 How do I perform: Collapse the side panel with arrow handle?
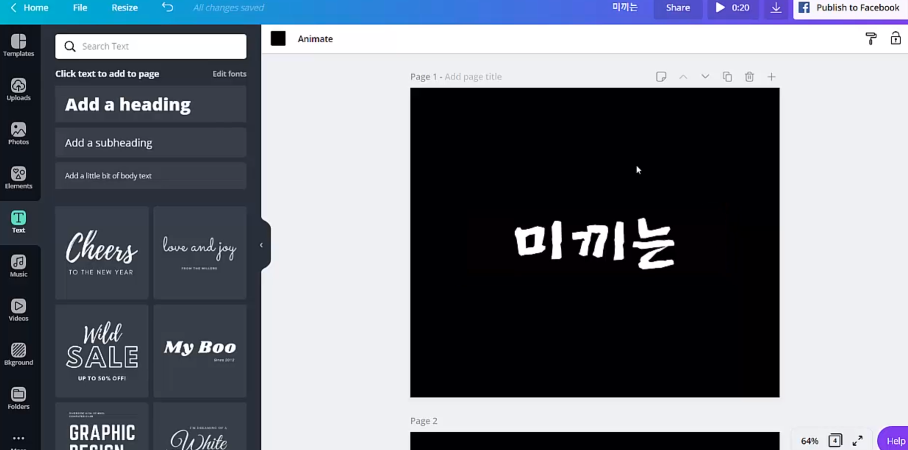click(x=261, y=245)
